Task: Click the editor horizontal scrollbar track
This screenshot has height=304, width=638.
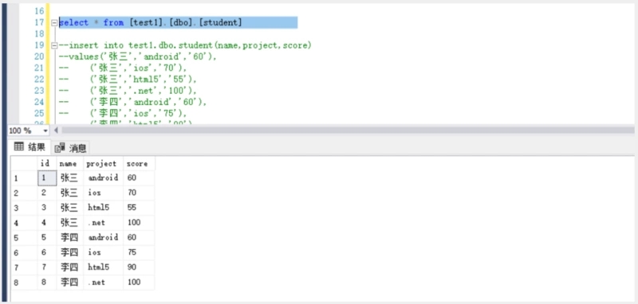Action: (x=347, y=131)
